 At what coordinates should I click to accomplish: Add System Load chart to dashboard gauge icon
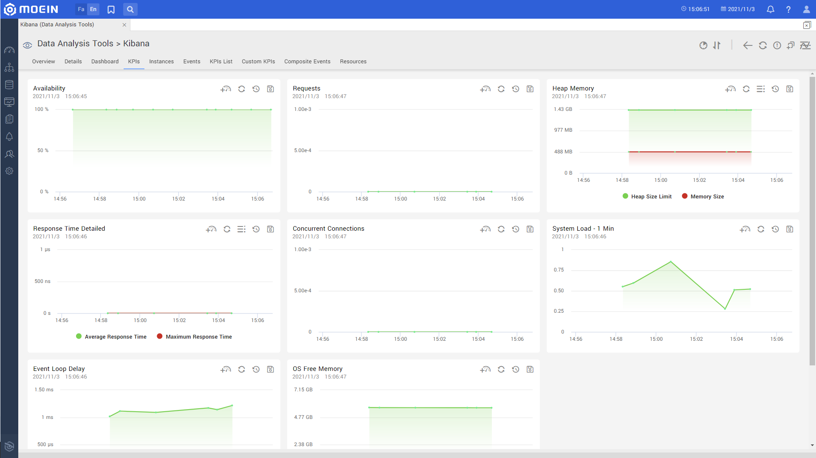(x=745, y=229)
